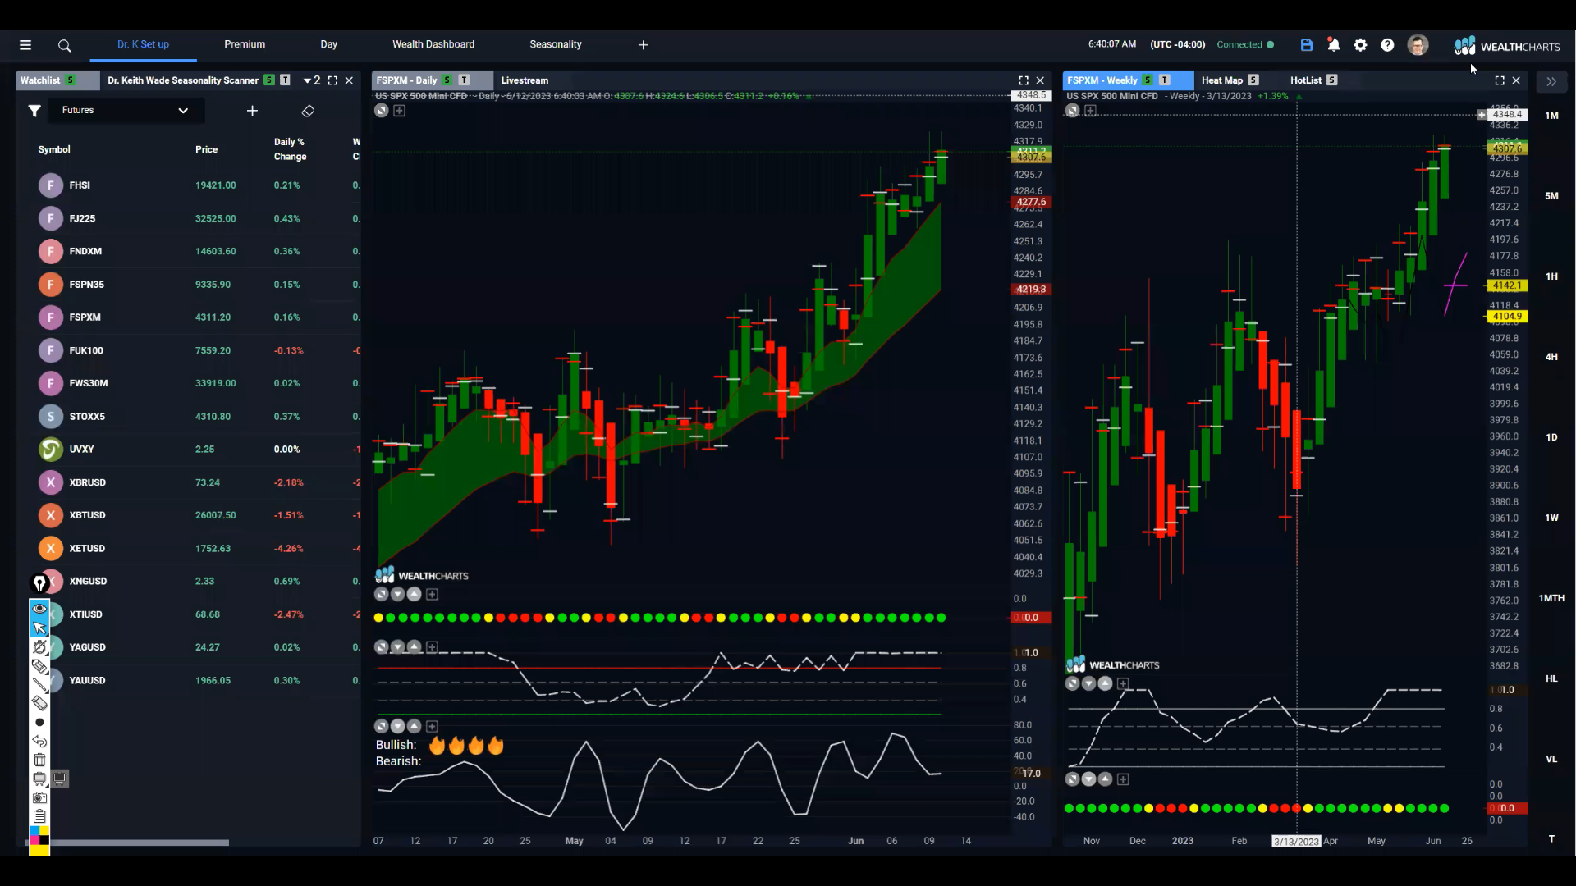Open the help question mark icon
The height and width of the screenshot is (886, 1576).
1387,45
